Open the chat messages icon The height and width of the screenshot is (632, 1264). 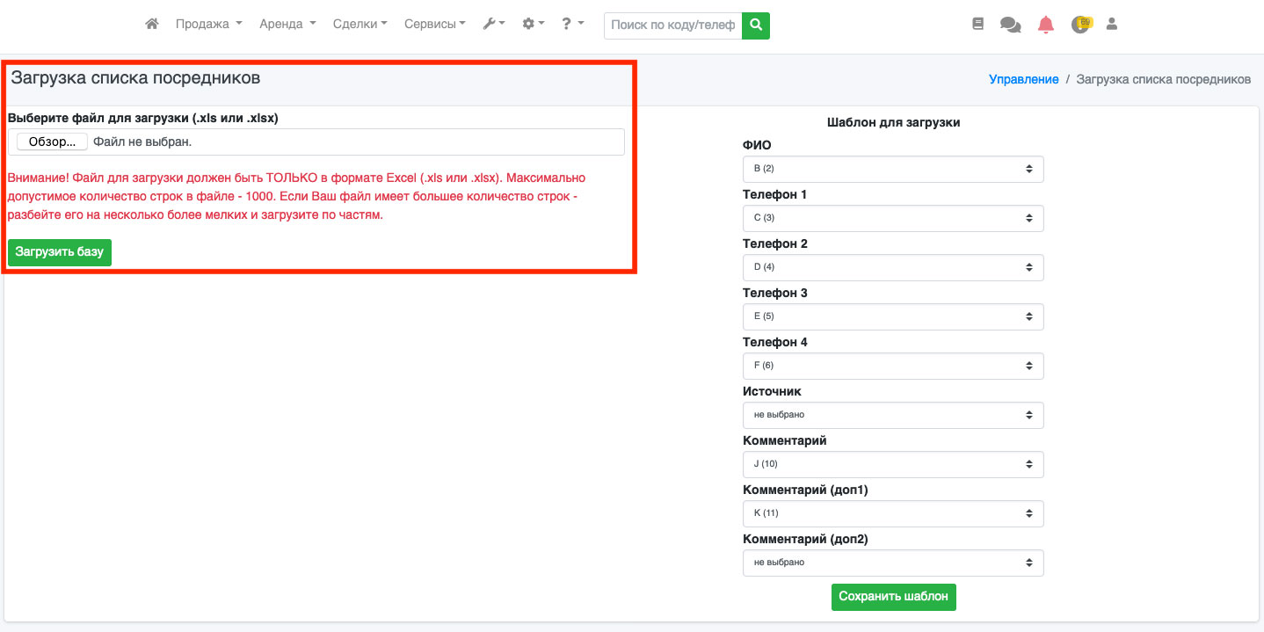click(1010, 25)
